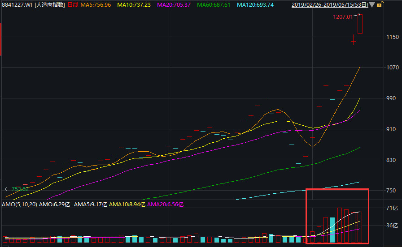The width and height of the screenshot is (402, 247).
Task: Click the latest tall red candlestick
Action: pyautogui.click(x=360, y=24)
